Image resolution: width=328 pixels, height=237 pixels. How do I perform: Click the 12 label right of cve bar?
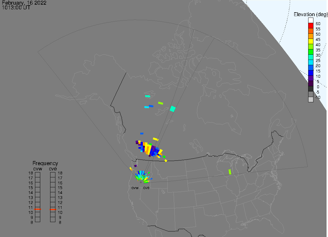(60, 203)
